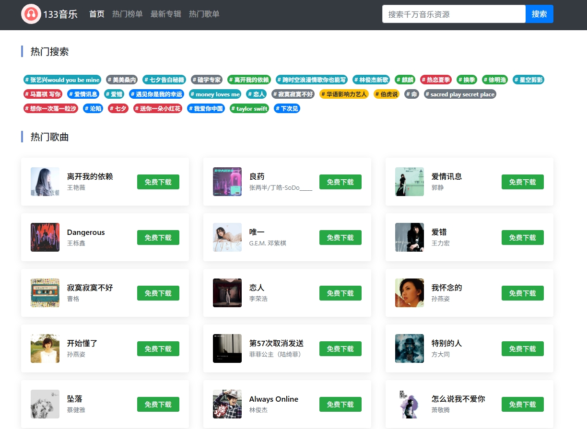Screen dimensions: 587x429
Task: Download 唯一 by G.E.M. 邓紫棋
Action: point(340,237)
